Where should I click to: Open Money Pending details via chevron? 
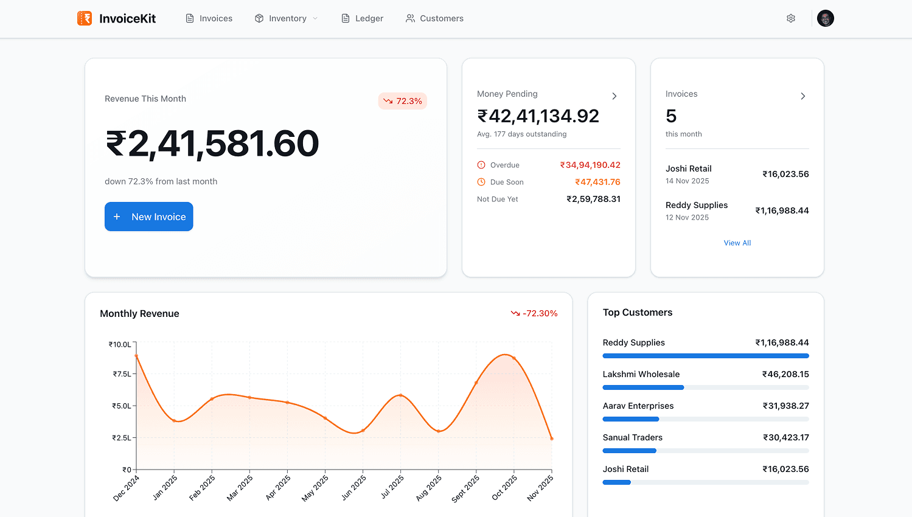(614, 96)
